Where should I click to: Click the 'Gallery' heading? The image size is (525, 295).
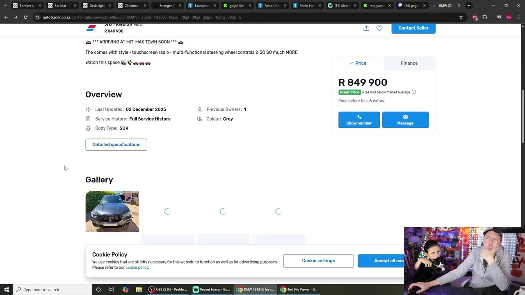click(x=99, y=179)
